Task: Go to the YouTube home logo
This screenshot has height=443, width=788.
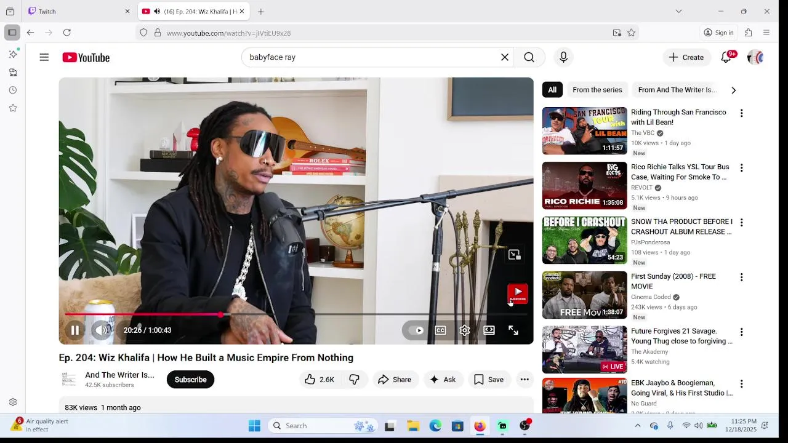Action: 86,57
